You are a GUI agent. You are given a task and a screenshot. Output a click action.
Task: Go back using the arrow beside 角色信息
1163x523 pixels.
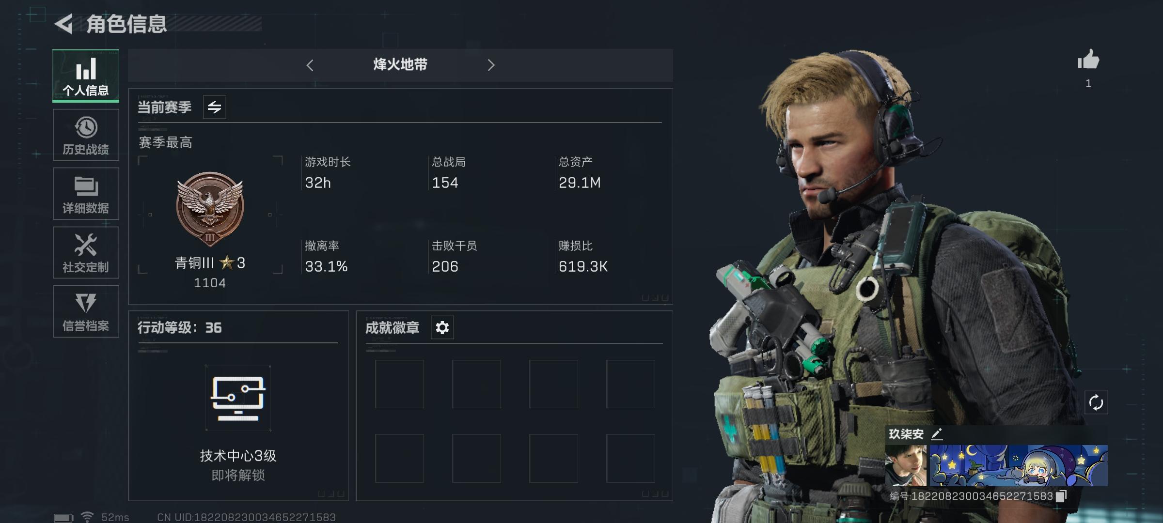[x=63, y=24]
